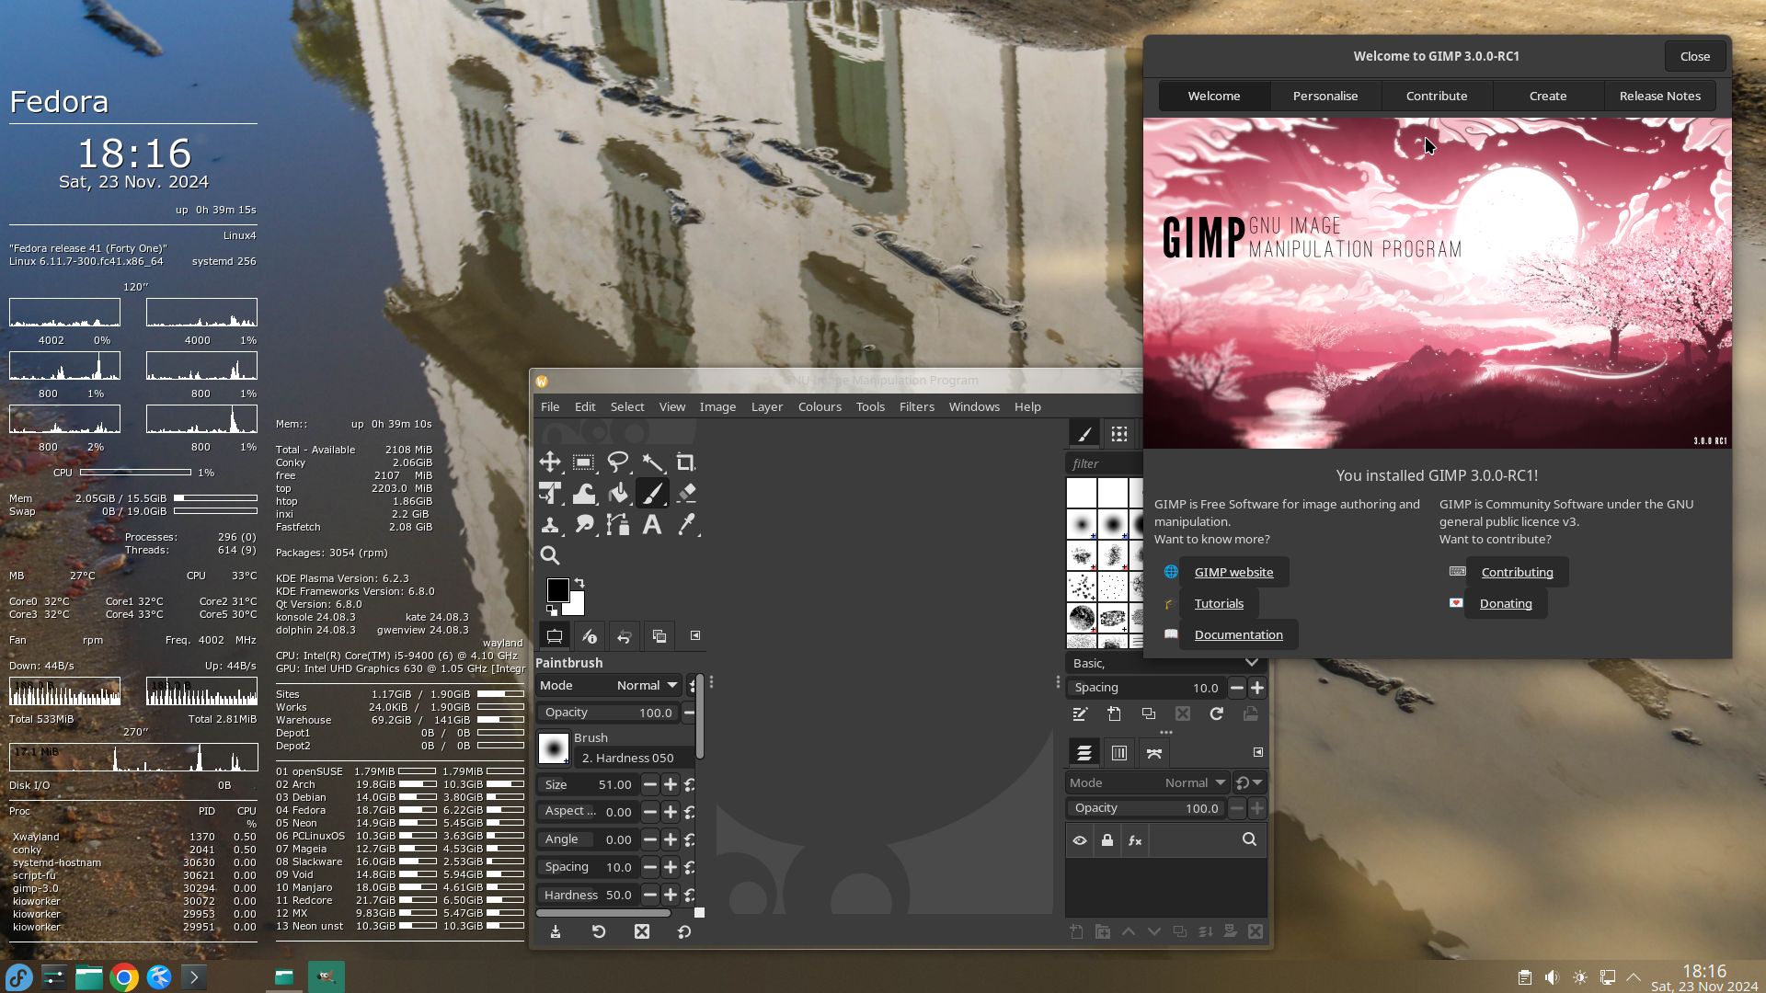Switch to Device Status tab
The image size is (1766, 993).
click(590, 636)
